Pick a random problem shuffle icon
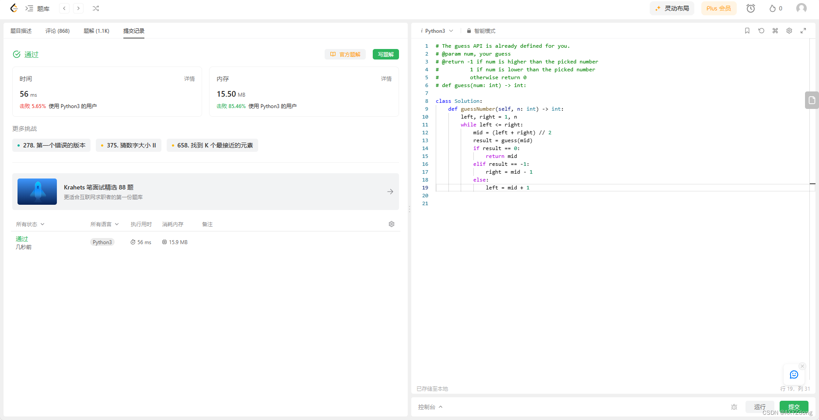Viewport: 819px width, 420px height. (96, 8)
